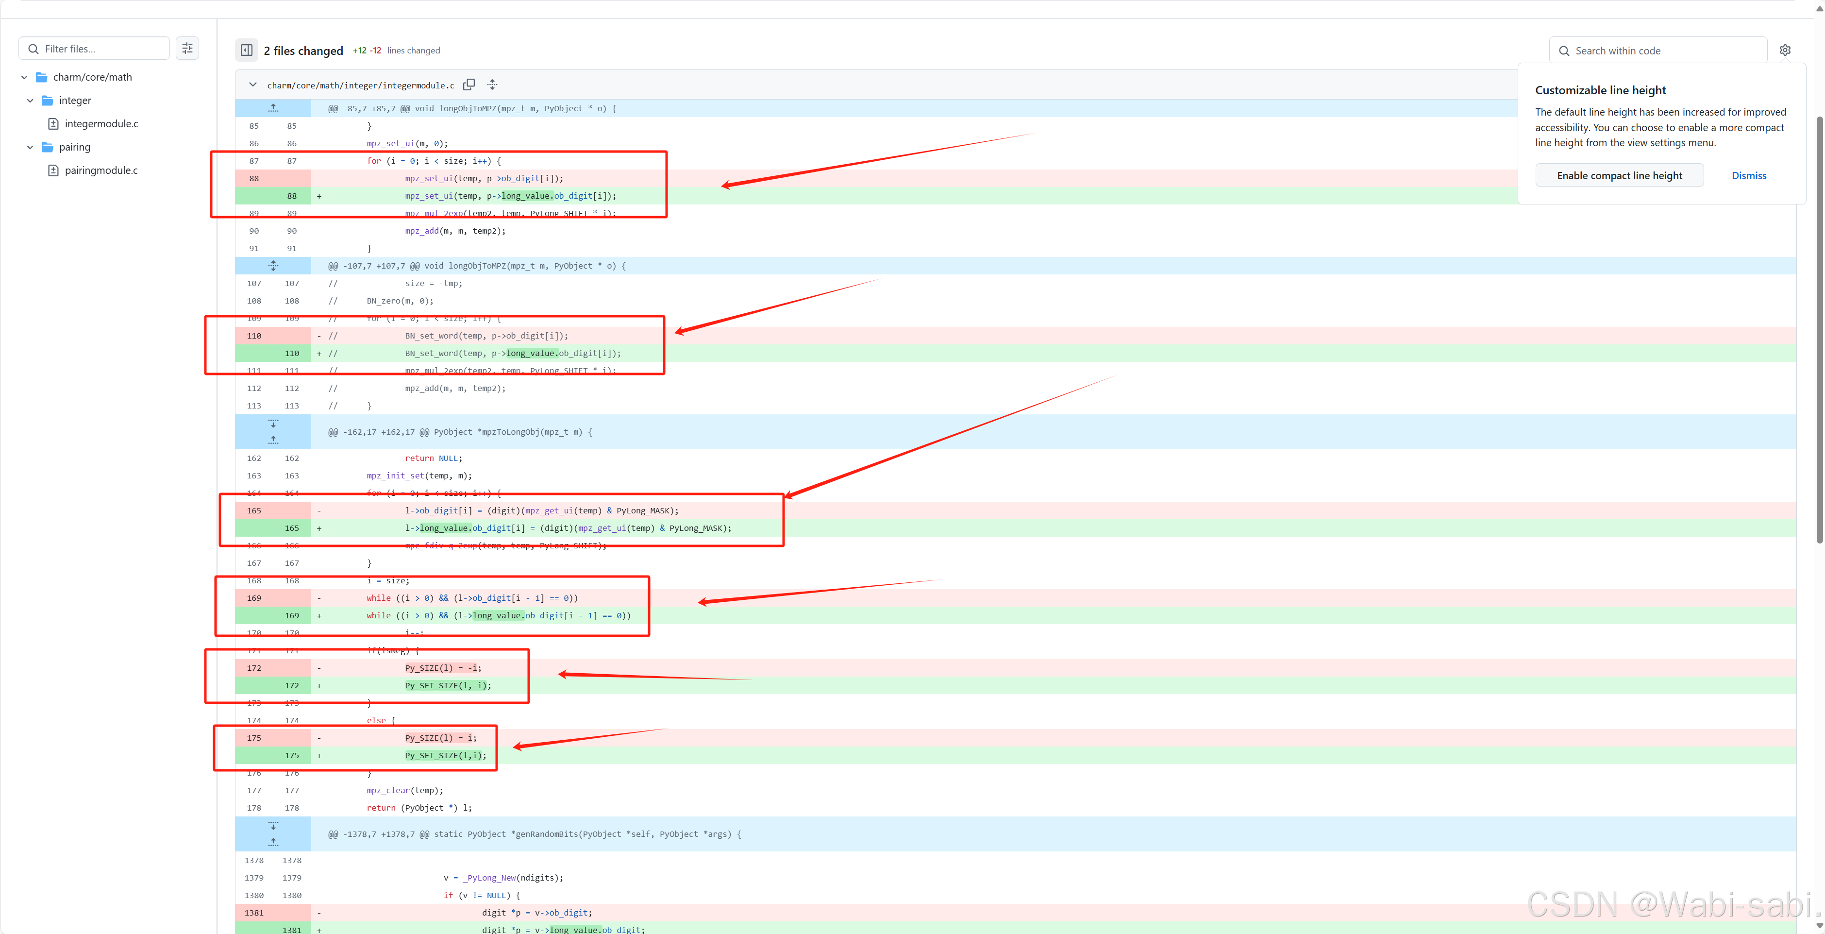Collapse charm/core/math folder
Viewport: 1825px width, 934px height.
click(24, 77)
